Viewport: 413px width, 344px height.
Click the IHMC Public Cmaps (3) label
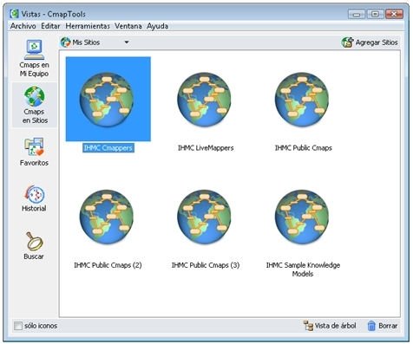pyautogui.click(x=206, y=265)
